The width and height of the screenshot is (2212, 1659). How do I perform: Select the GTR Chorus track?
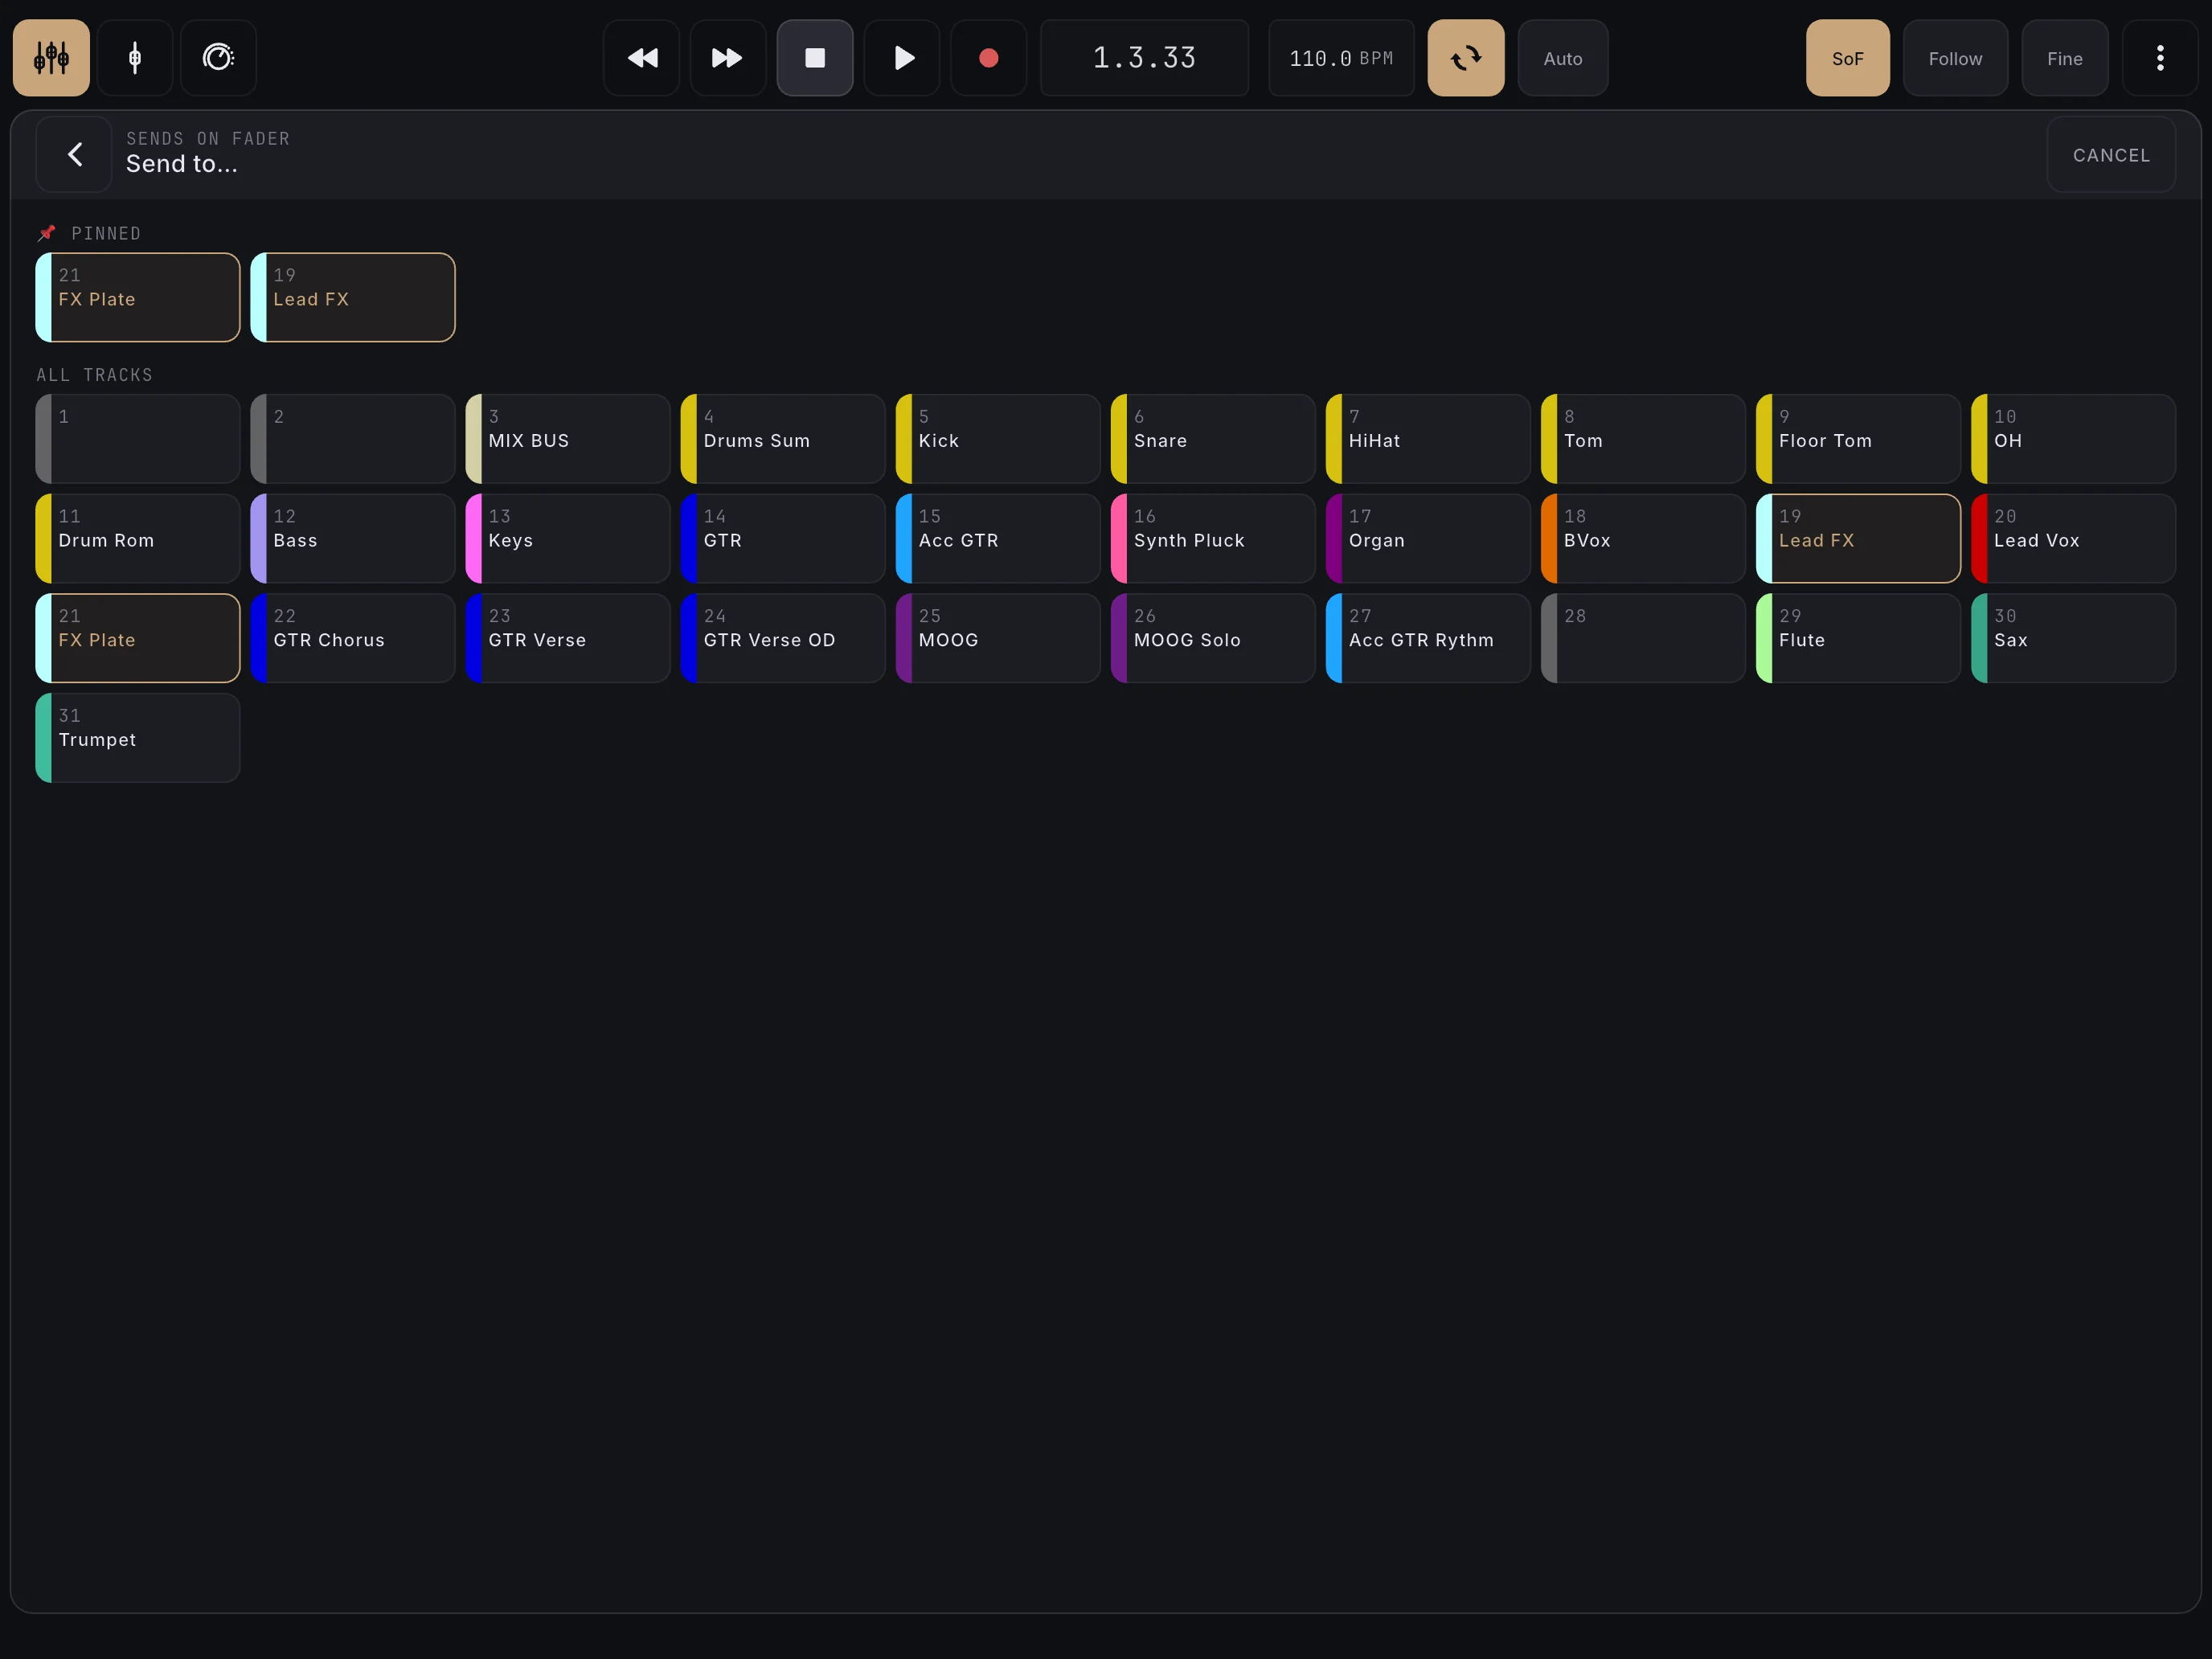[x=353, y=638]
